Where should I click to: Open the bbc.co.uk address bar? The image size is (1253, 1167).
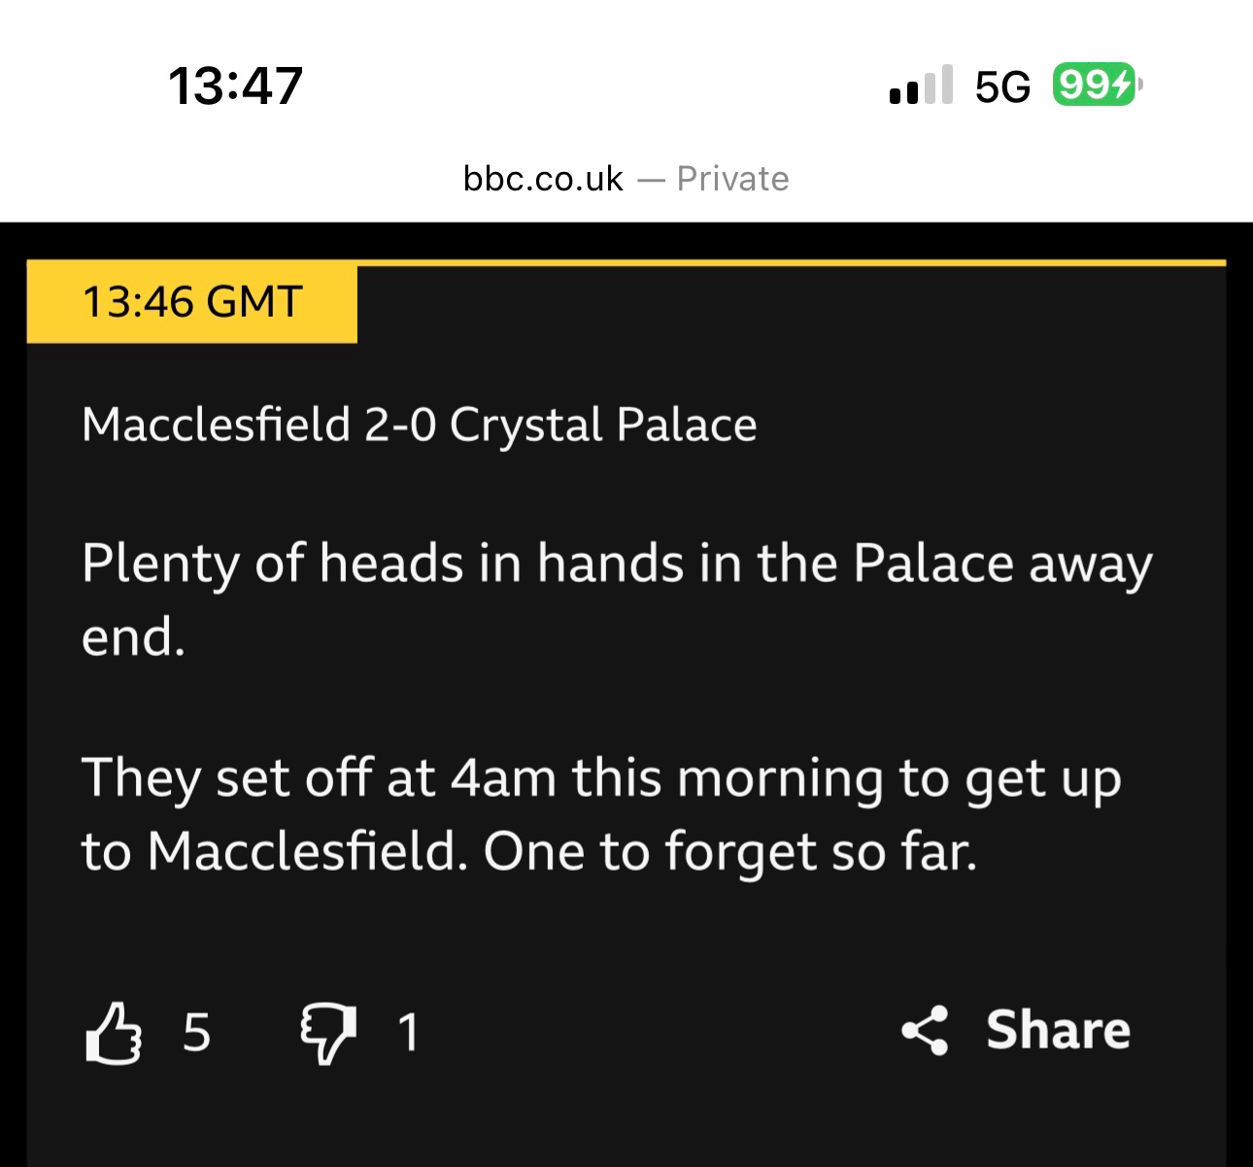pos(543,179)
